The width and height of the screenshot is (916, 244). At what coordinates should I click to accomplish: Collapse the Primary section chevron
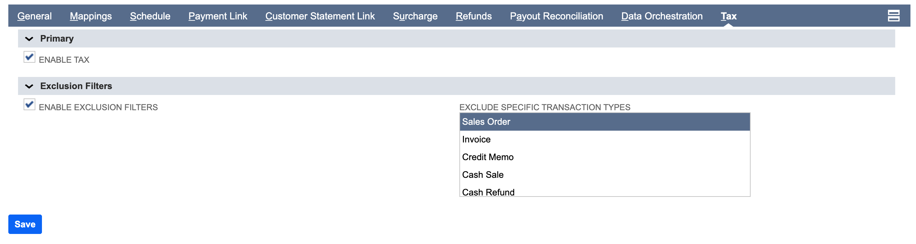pos(29,39)
